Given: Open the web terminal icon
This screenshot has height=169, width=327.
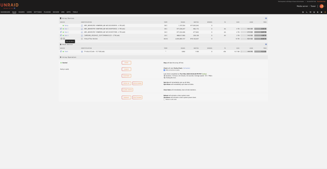Looking at the screenshot, I should (307, 12).
